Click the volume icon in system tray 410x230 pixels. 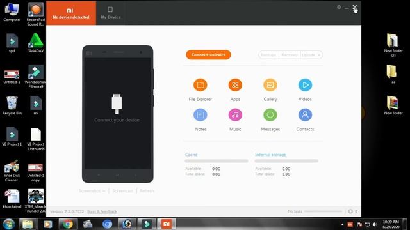click(375, 224)
